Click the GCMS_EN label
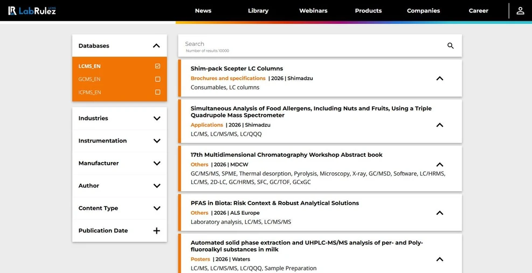The height and width of the screenshot is (273, 532). [x=89, y=79]
